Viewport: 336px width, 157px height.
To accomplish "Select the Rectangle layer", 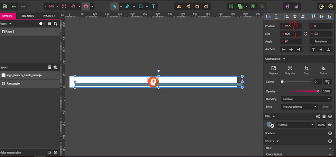I will [x=30, y=84].
